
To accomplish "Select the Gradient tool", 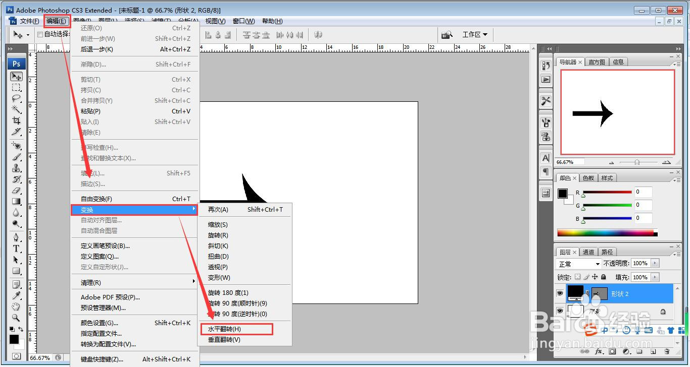I will coord(17,201).
